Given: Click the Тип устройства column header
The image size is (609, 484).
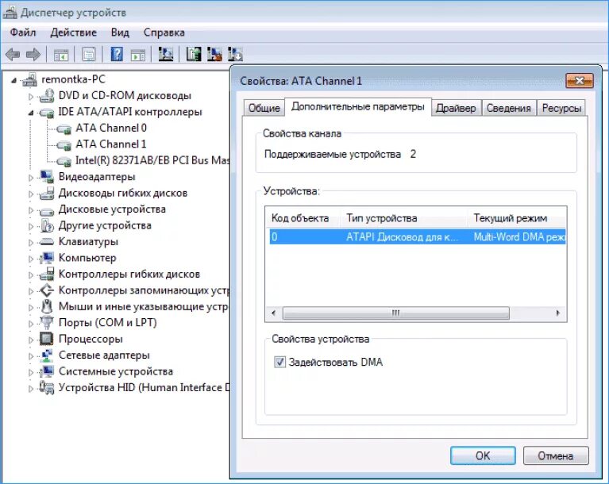Looking at the screenshot, I should [x=404, y=218].
